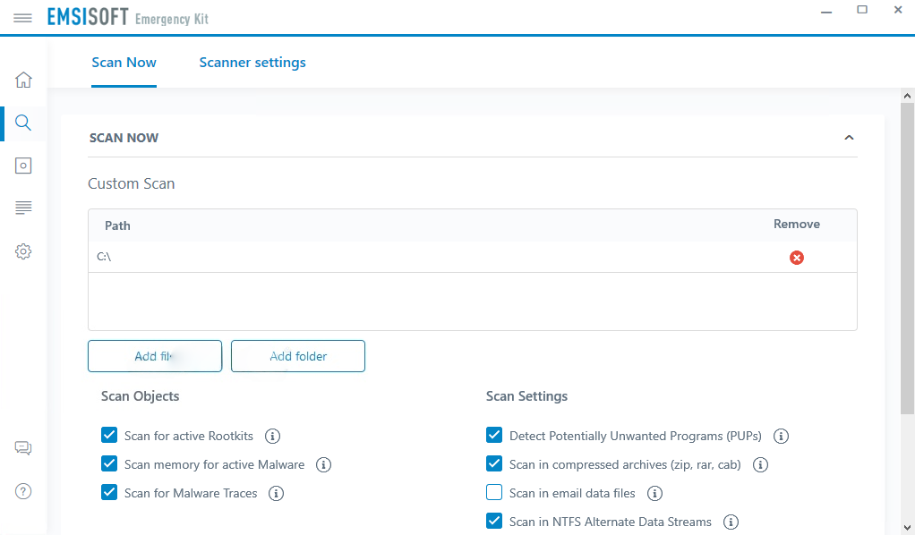Viewport: 915px width, 535px height.
Task: Uncheck Detect Potentially Unwanted Programs (PUPs)
Action: tap(494, 435)
